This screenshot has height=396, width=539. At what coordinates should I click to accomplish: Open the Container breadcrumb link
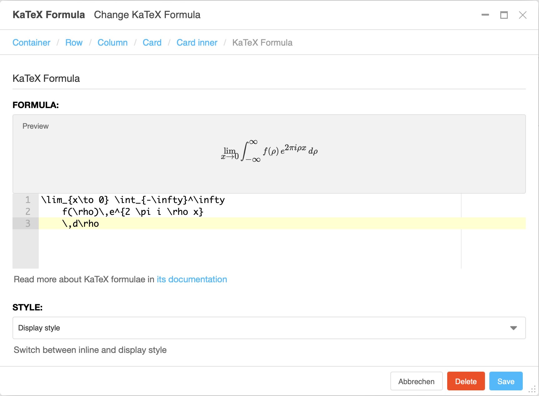coord(31,42)
